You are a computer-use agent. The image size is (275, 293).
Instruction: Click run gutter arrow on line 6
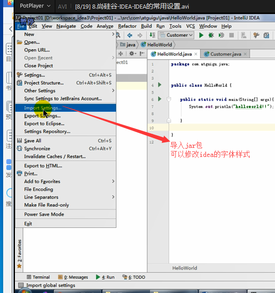click(159, 99)
